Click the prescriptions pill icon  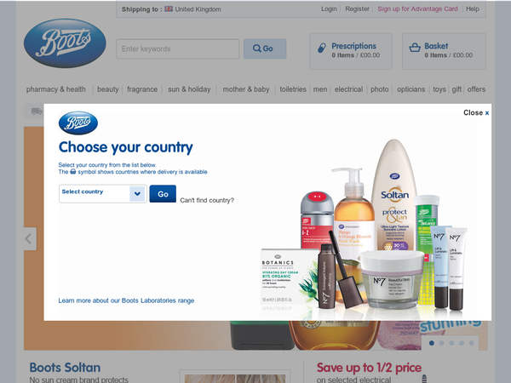point(322,48)
